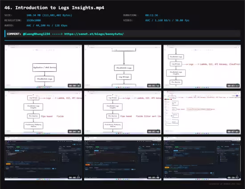Screen dimensions: 245x189
Task: Click the 'VIDEO:' label
Action: pyautogui.click(x=128, y=21)
